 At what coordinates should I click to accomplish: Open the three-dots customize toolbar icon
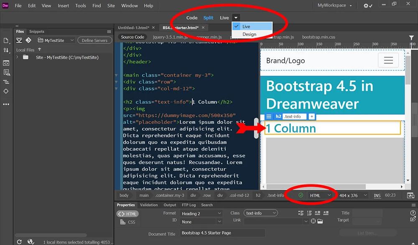click(x=6, y=104)
